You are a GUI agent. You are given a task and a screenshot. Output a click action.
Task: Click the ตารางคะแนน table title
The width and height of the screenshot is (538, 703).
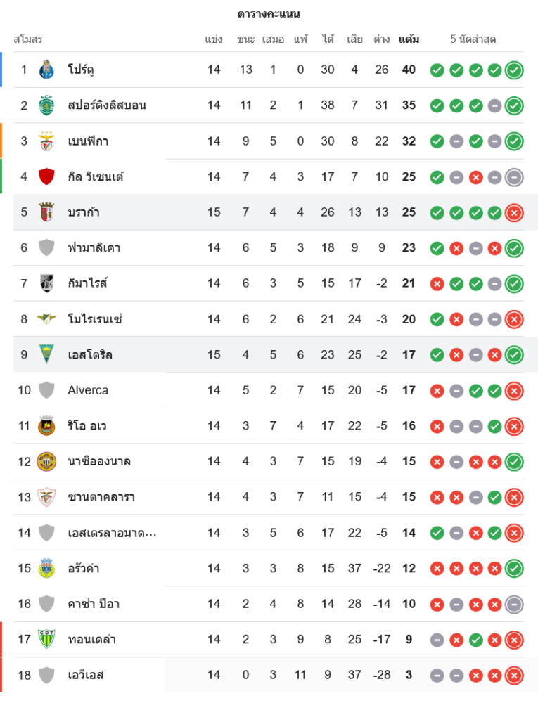tap(269, 14)
